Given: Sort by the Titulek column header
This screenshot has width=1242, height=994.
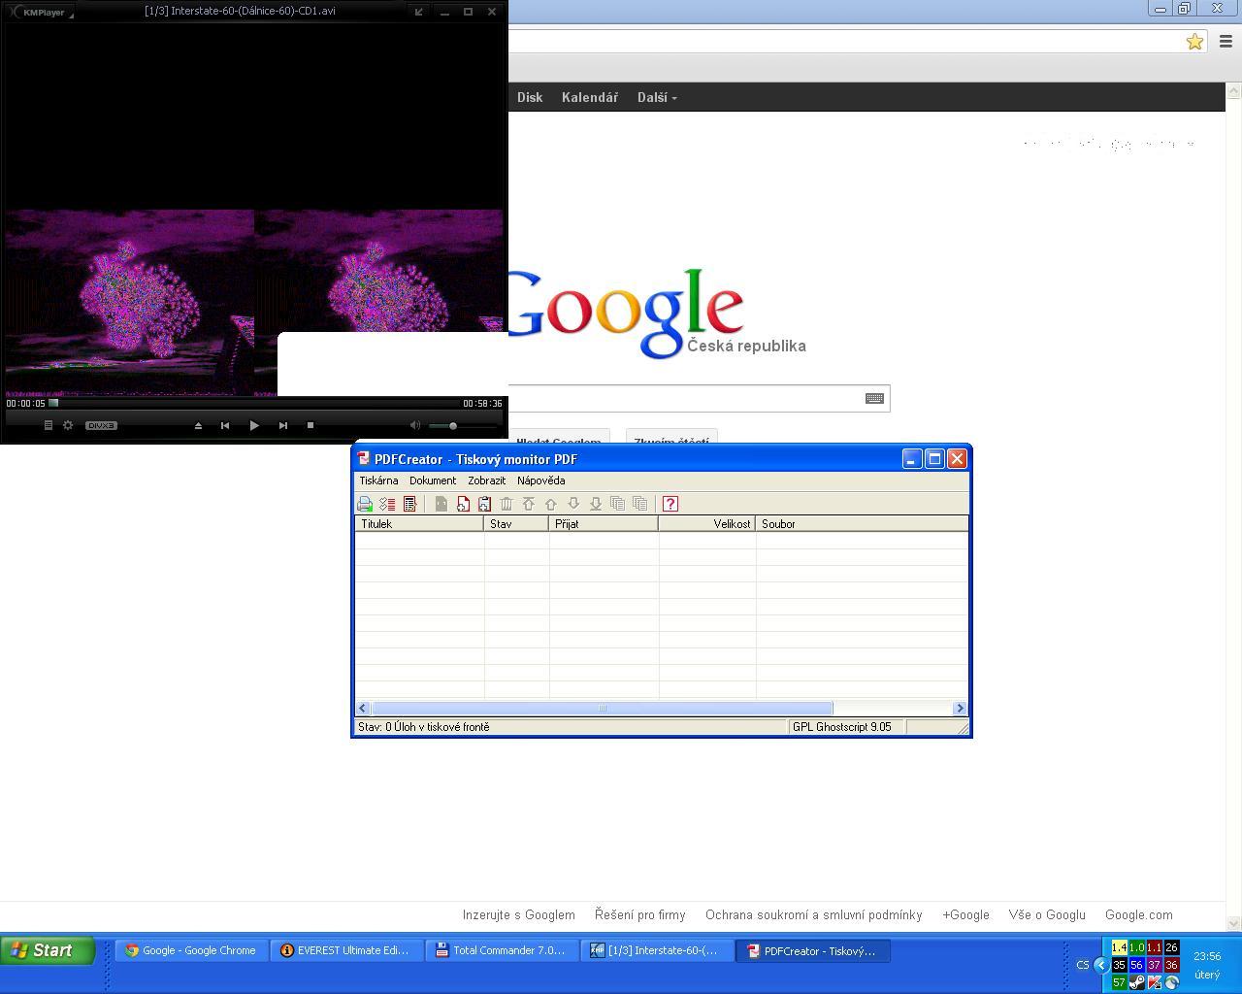Looking at the screenshot, I should (x=419, y=524).
